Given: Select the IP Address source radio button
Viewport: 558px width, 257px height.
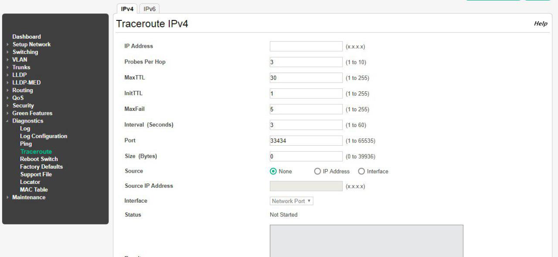Looking at the screenshot, I should click(317, 171).
